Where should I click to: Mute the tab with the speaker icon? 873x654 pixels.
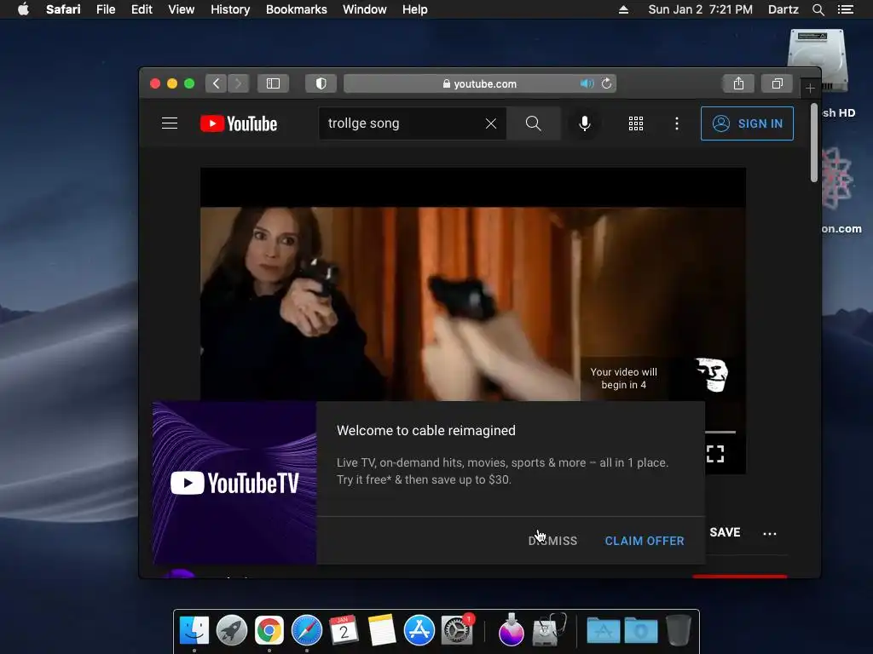587,83
